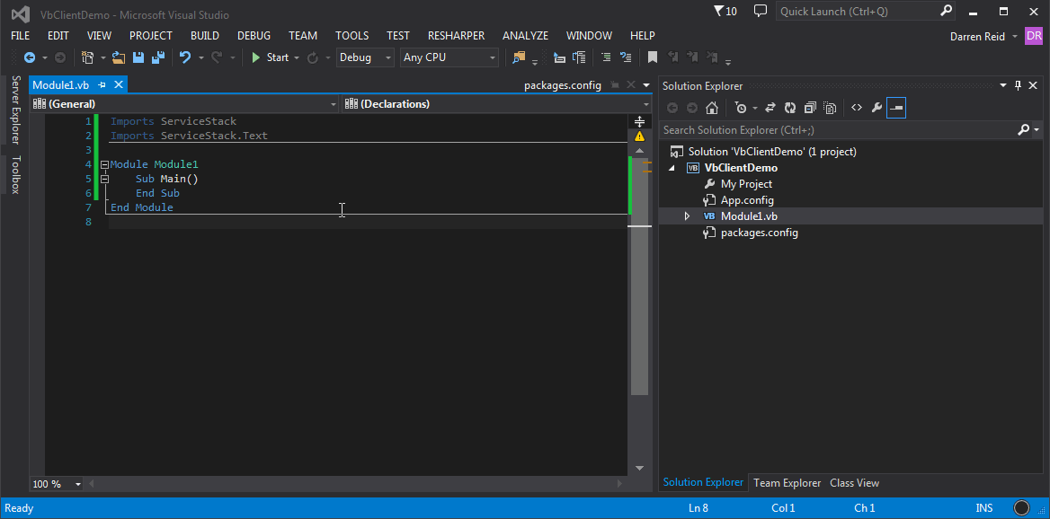Click the Home icon in Solution Explorer

click(713, 108)
